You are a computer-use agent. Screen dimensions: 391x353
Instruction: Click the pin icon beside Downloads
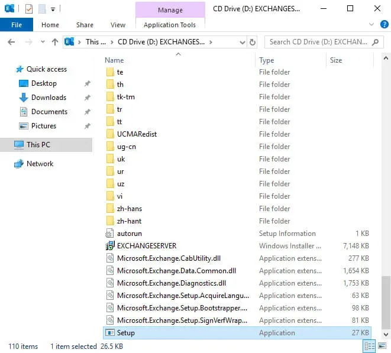coord(88,98)
